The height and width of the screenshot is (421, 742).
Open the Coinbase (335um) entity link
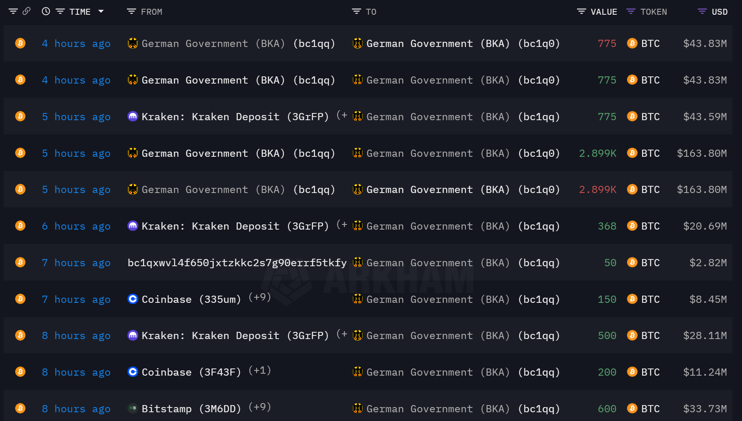click(x=191, y=299)
